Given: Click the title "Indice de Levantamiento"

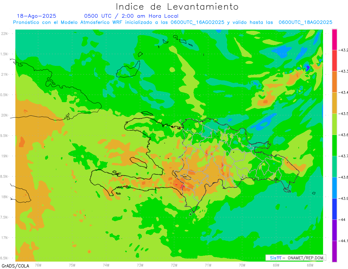Looking at the screenshot, I should (177, 6).
